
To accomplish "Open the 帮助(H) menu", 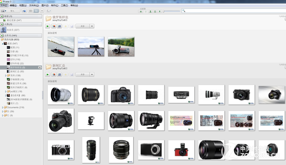I will [x=74, y=5].
